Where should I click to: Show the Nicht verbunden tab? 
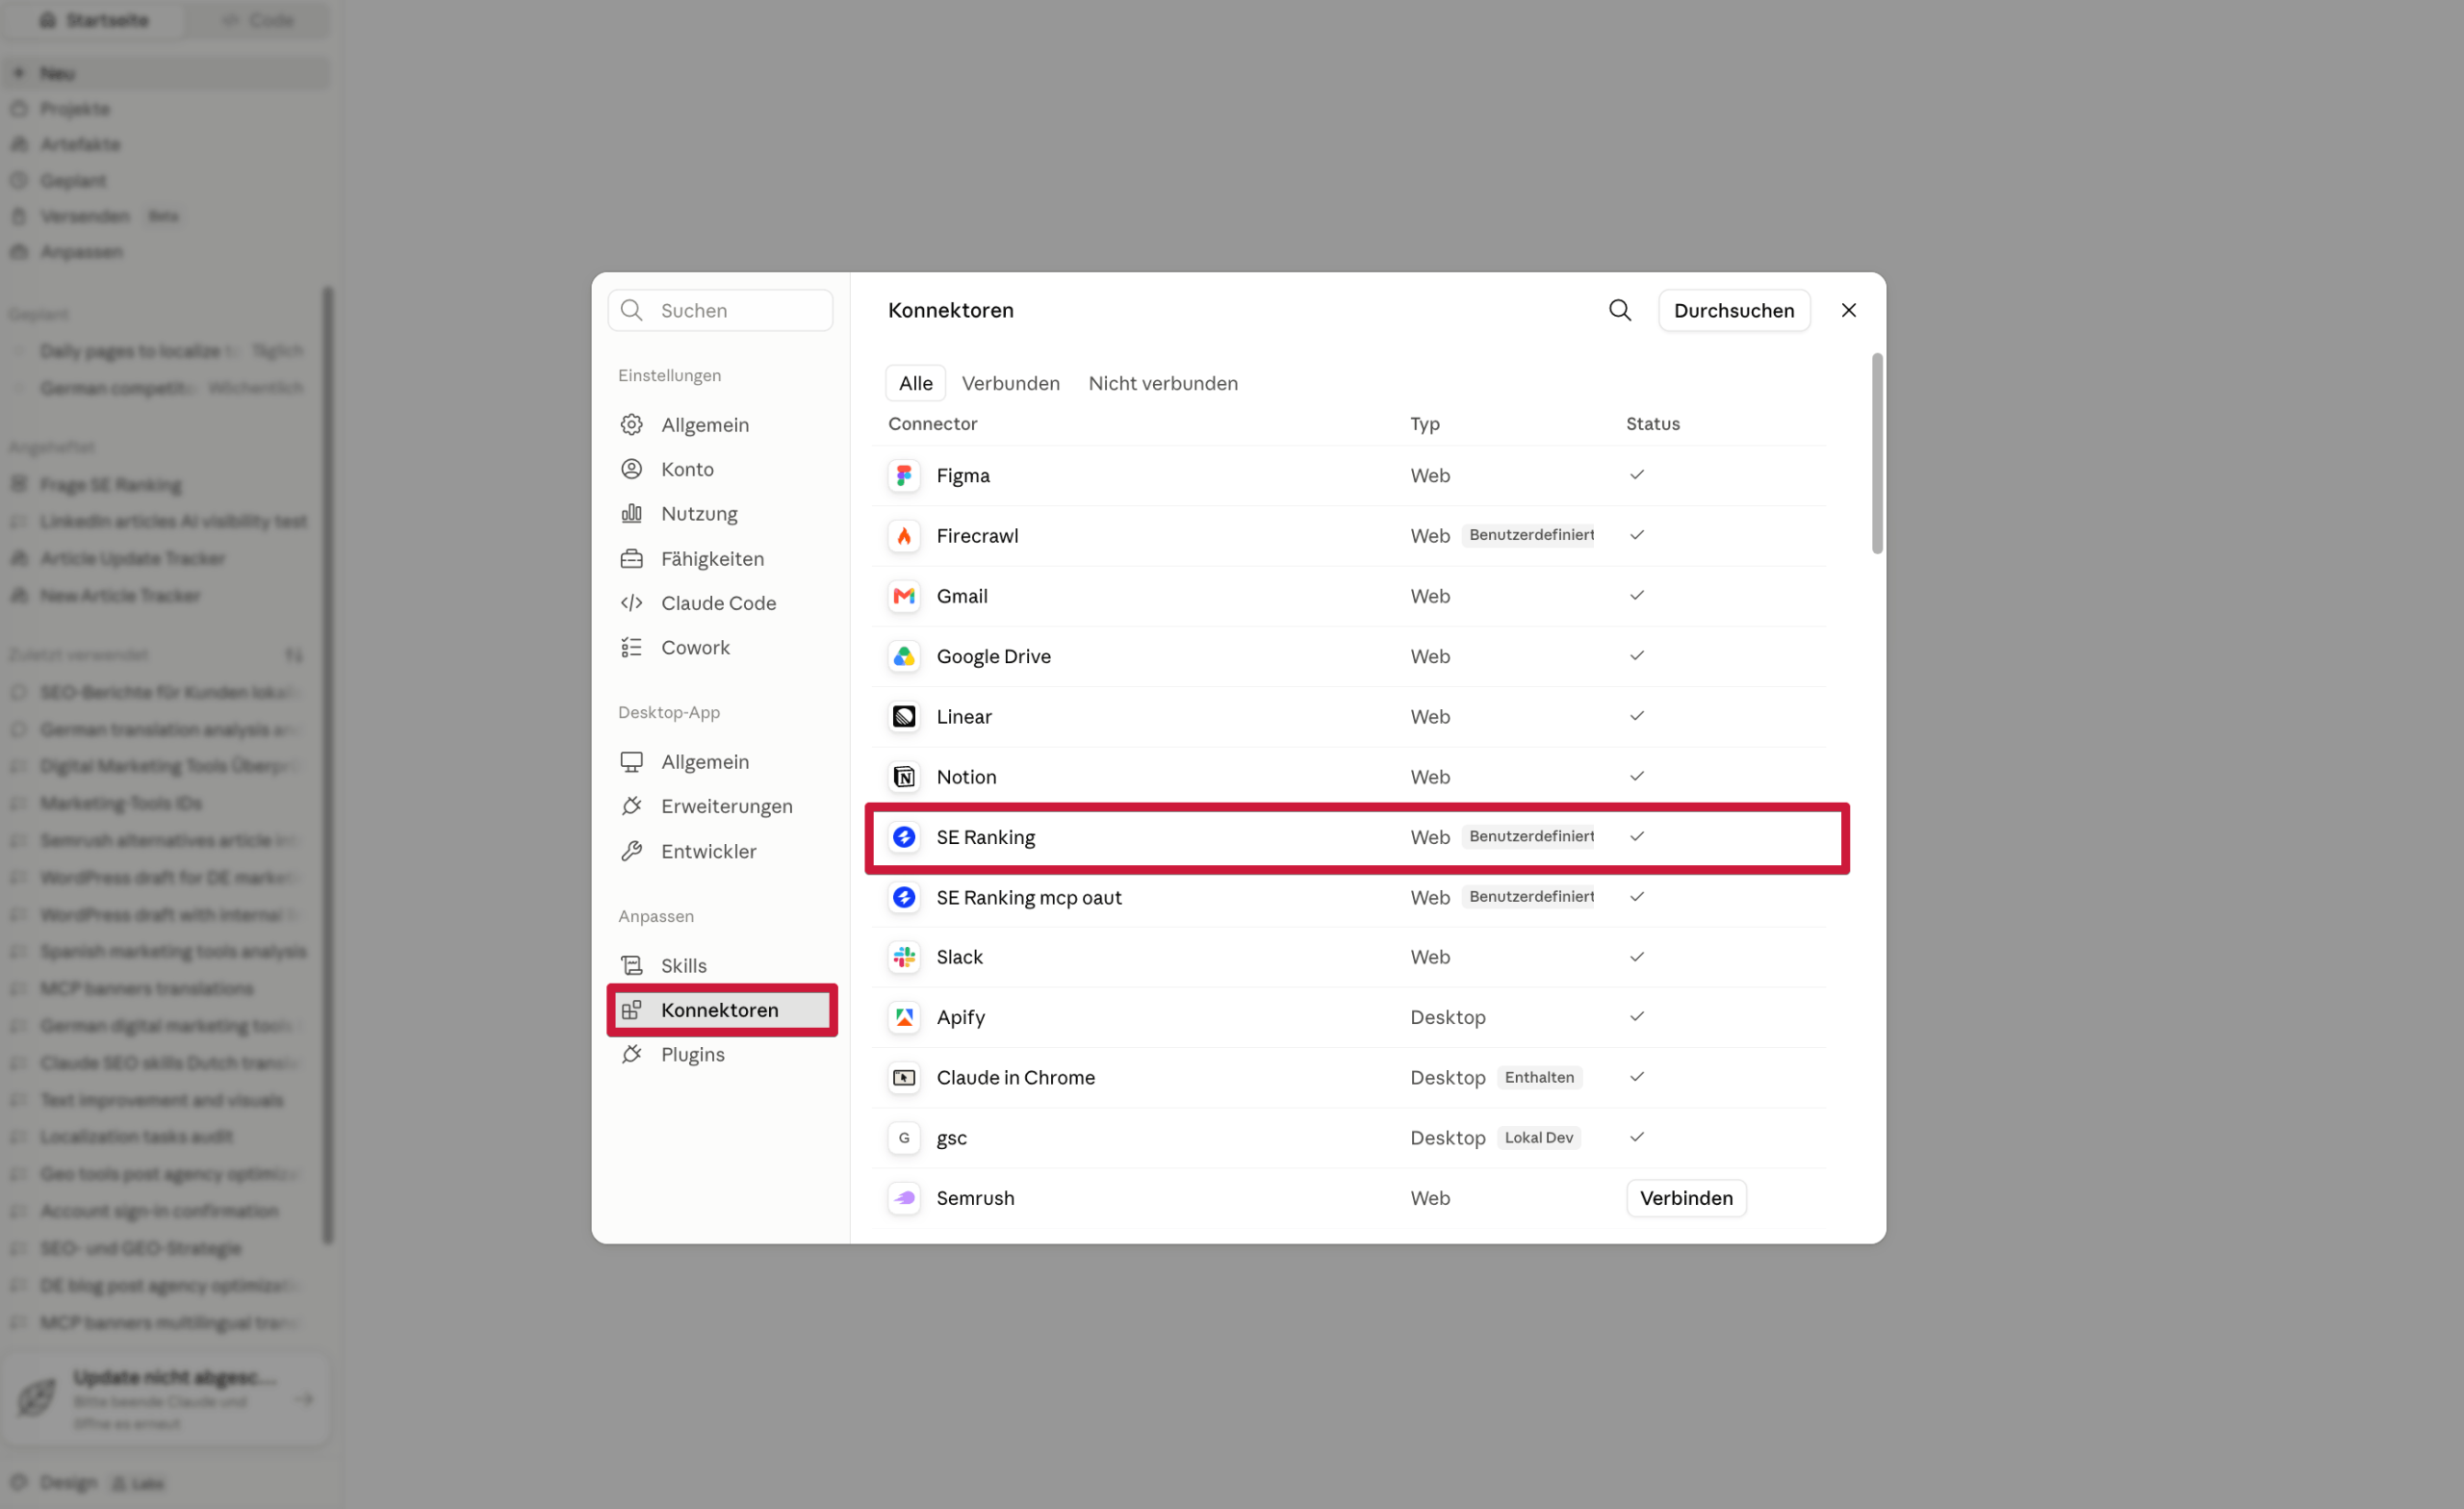click(1163, 383)
